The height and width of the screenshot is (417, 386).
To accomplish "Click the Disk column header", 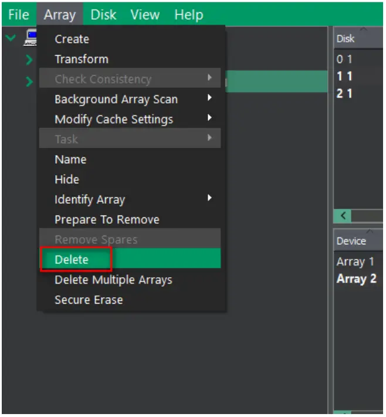I will pos(346,39).
